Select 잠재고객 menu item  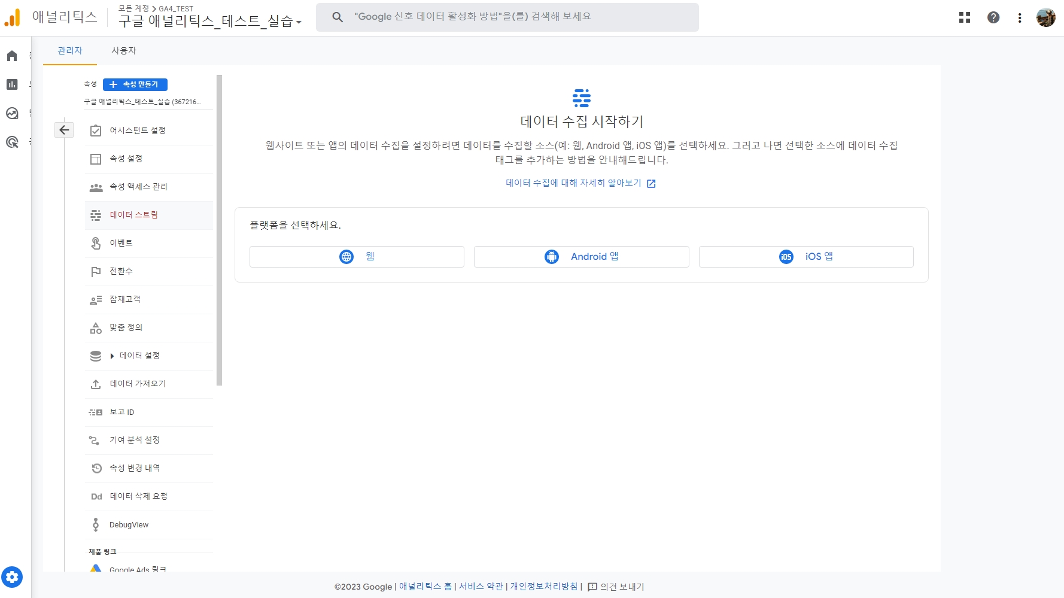coord(149,299)
